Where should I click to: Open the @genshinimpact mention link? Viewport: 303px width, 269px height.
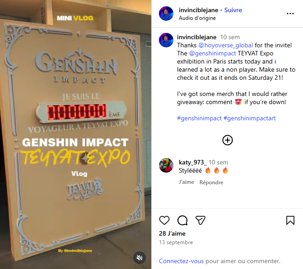(213, 53)
